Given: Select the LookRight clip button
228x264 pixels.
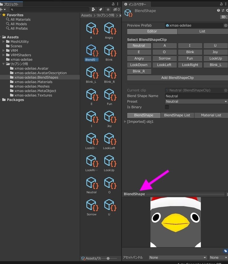Looking at the screenshot, I should pyautogui.click(x=190, y=65).
